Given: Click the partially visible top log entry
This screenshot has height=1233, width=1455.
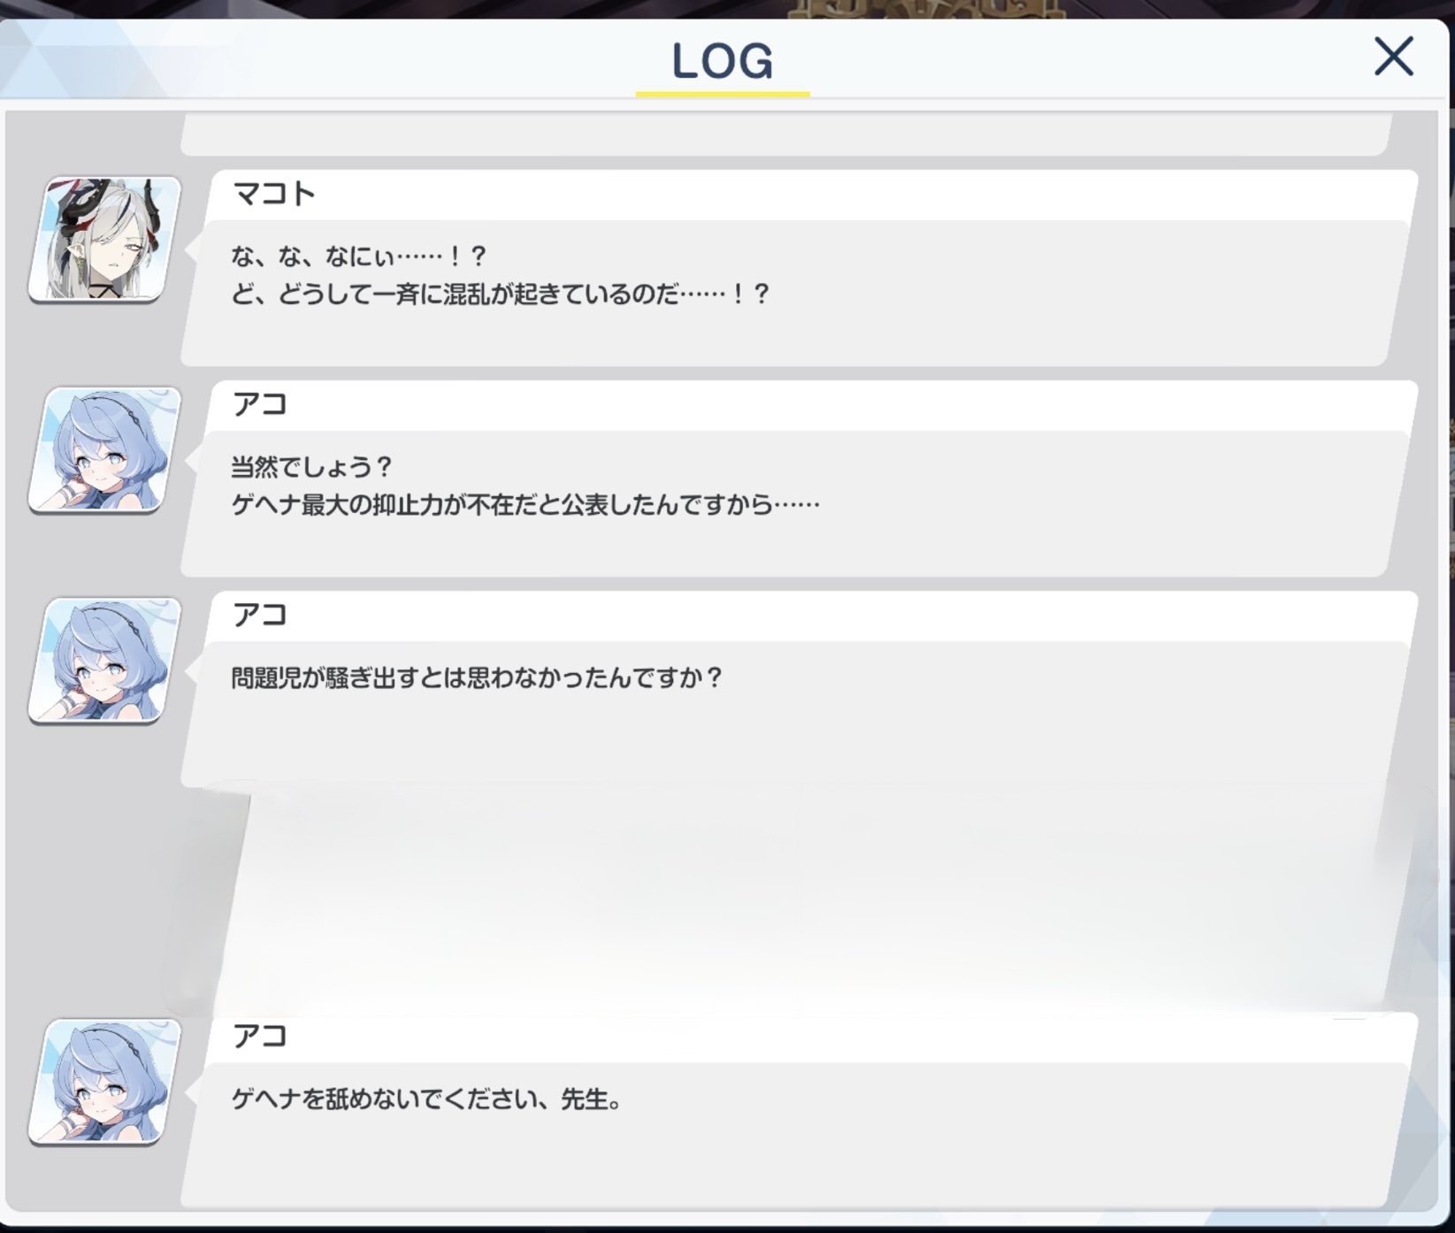Looking at the screenshot, I should click(x=785, y=134).
